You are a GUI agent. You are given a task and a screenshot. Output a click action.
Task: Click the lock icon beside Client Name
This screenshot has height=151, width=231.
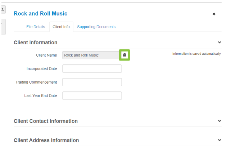coord(124,55)
